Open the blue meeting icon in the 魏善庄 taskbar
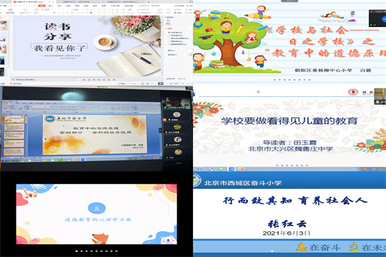This screenshot has width=386, height=257. click(232, 169)
